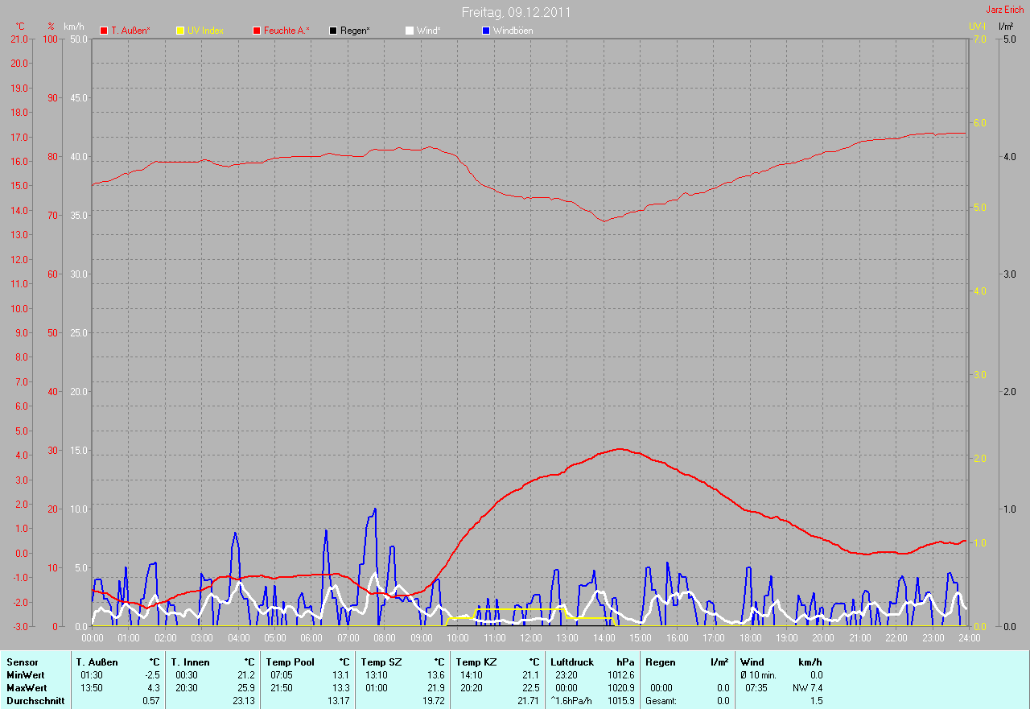
Task: Click the pressure minimum '1012.6'
Action: pyautogui.click(x=620, y=675)
